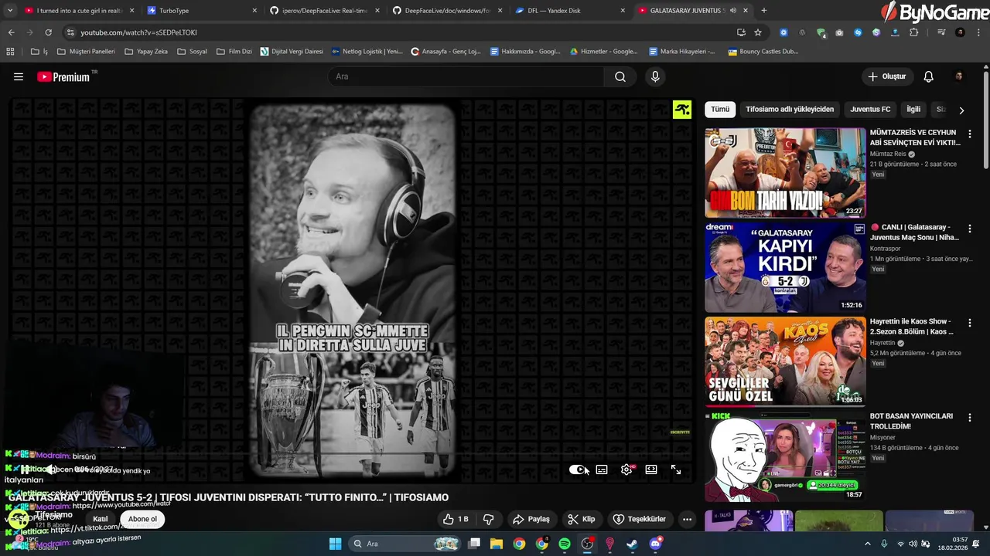
Task: Select the Juventus FC filter chip
Action: (870, 110)
